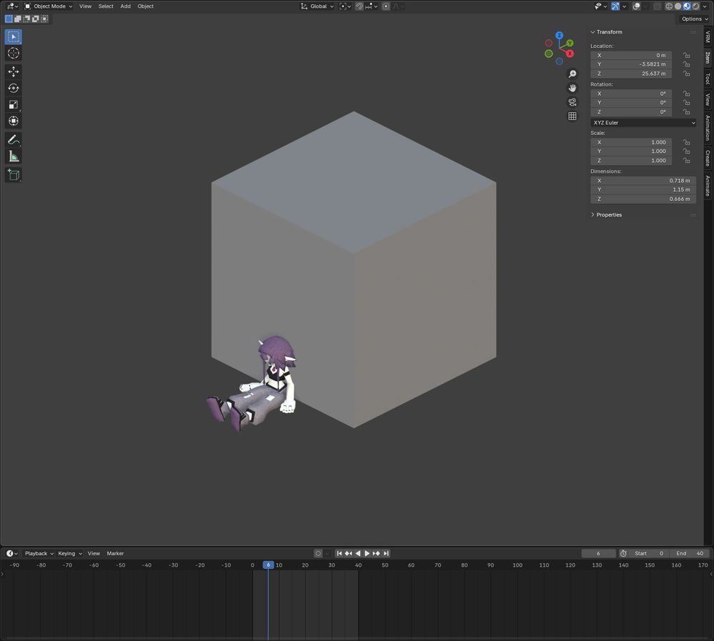Open the snapping options dropdown

[x=371, y=6]
